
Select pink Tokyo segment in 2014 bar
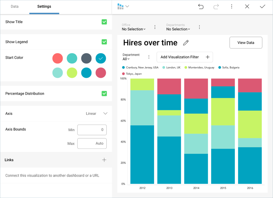click(196, 89)
